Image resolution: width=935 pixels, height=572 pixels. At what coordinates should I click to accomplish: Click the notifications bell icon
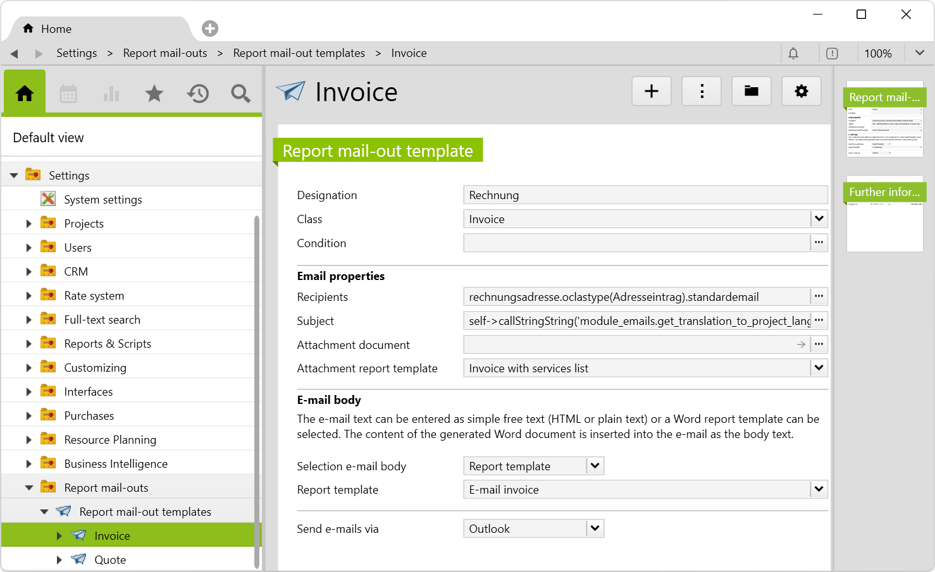tap(793, 54)
